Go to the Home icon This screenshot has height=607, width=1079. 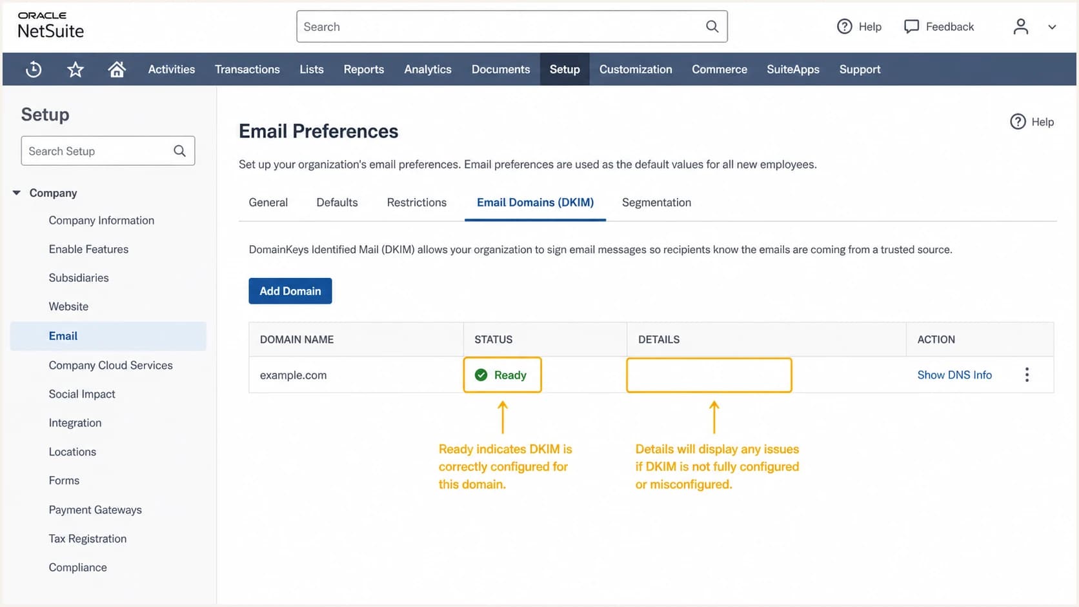pyautogui.click(x=117, y=69)
